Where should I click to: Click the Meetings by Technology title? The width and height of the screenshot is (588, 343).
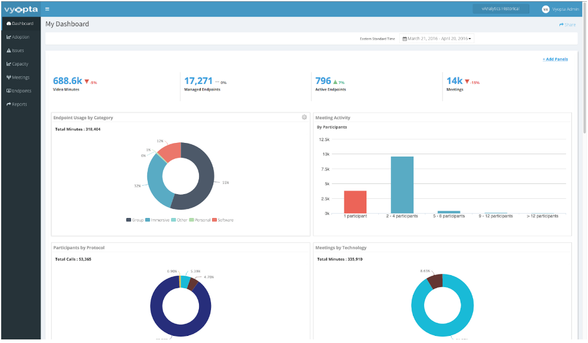[341, 248]
